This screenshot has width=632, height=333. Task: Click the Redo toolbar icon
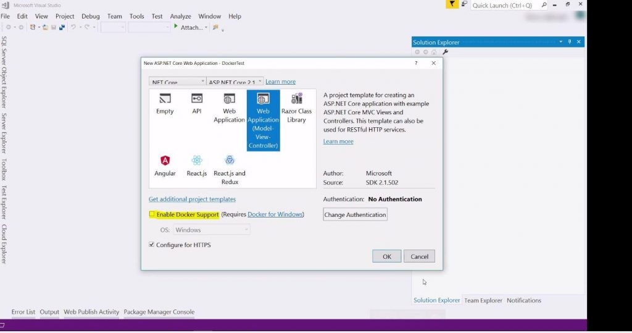86,27
